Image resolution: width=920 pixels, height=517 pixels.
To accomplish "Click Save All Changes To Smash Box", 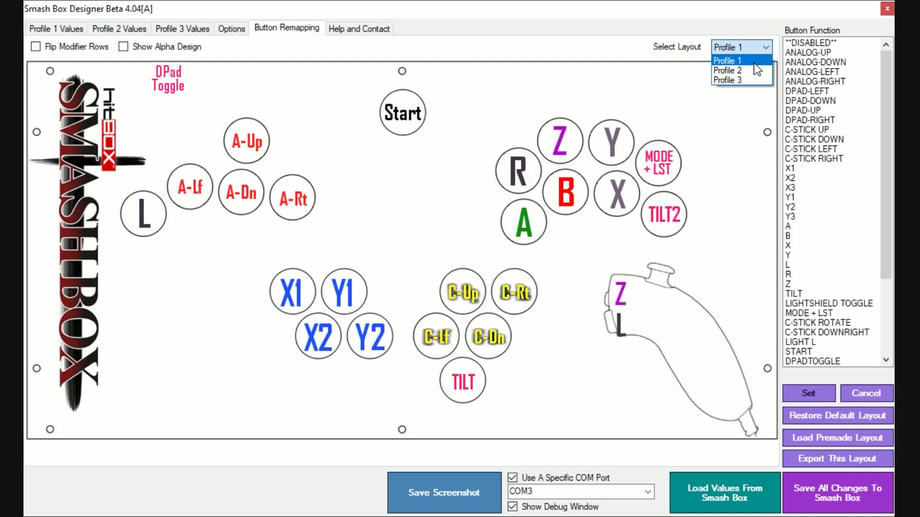I will [x=838, y=492].
